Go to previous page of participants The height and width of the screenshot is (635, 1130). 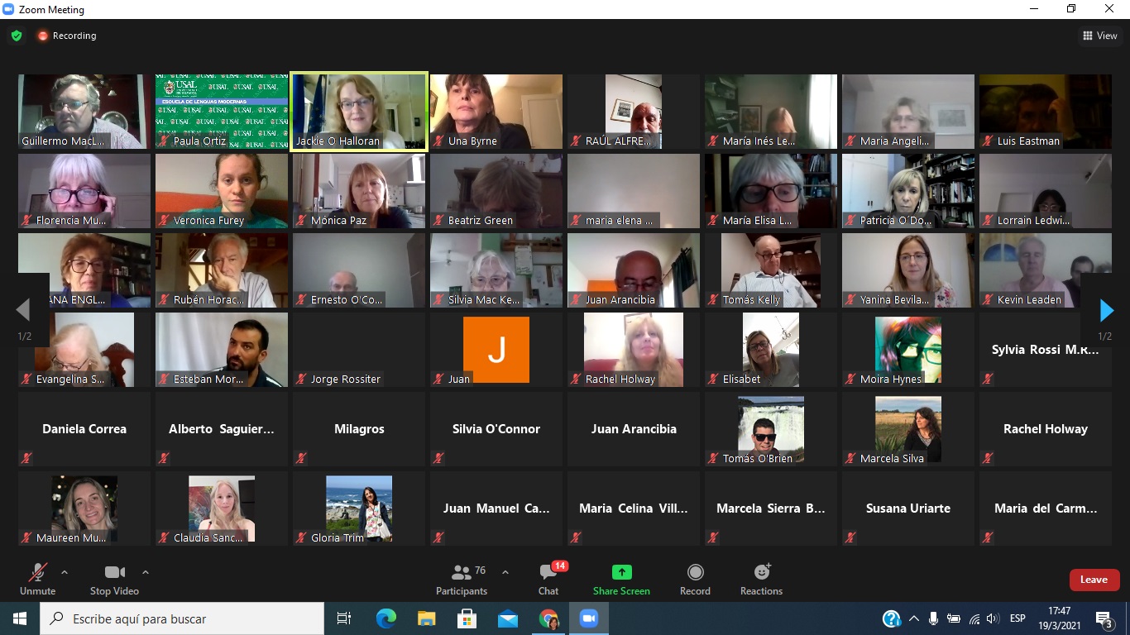pyautogui.click(x=23, y=310)
